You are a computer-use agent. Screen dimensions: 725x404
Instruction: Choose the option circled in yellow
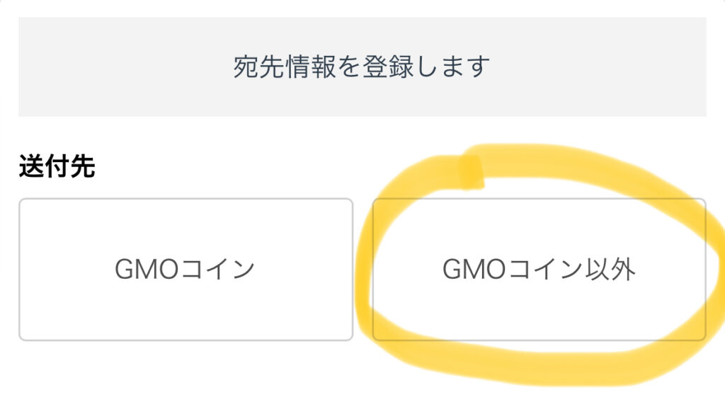click(539, 270)
